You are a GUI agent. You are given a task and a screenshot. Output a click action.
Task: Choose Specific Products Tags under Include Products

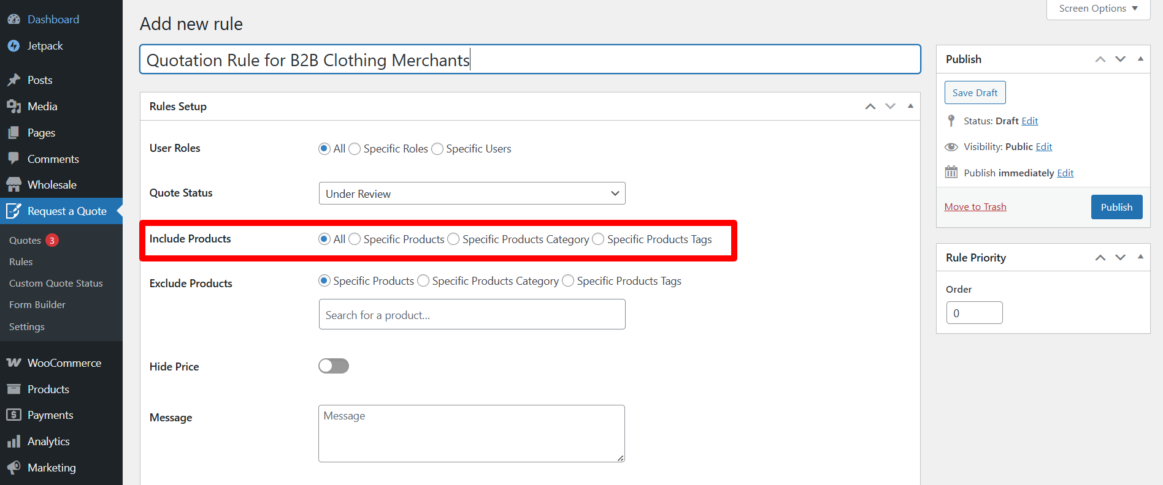click(x=598, y=239)
